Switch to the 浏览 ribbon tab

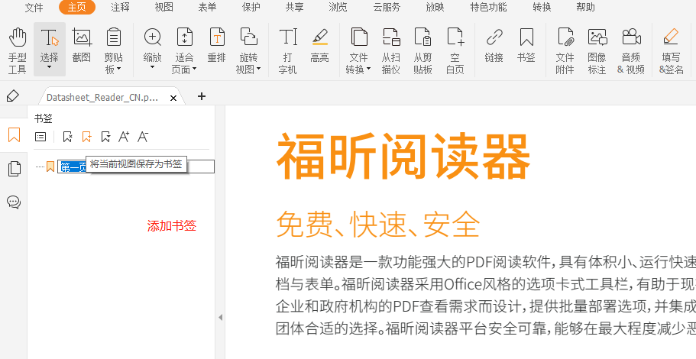coord(338,8)
